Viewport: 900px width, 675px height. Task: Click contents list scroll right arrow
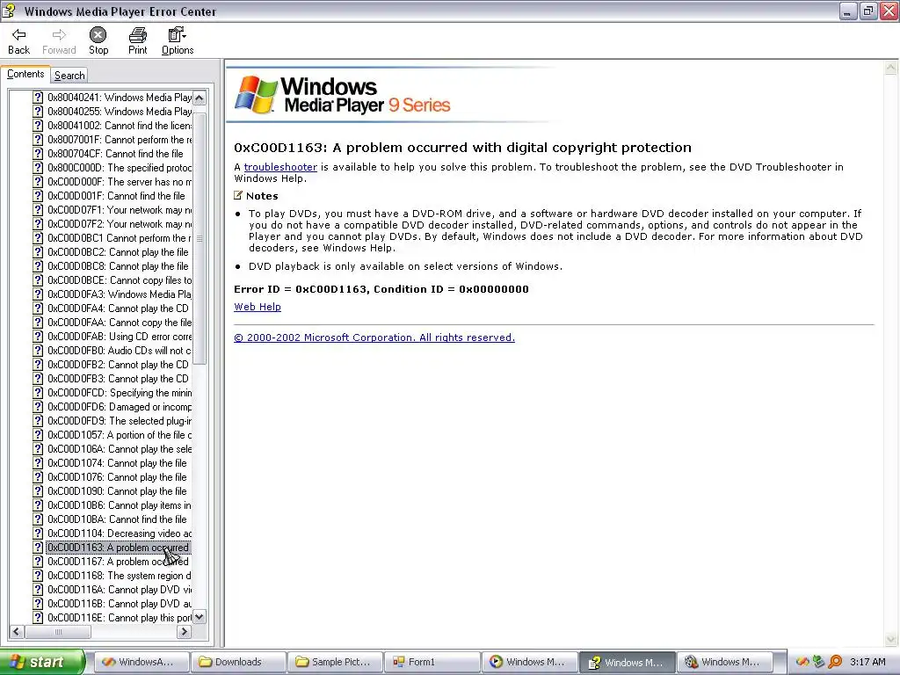click(x=184, y=632)
